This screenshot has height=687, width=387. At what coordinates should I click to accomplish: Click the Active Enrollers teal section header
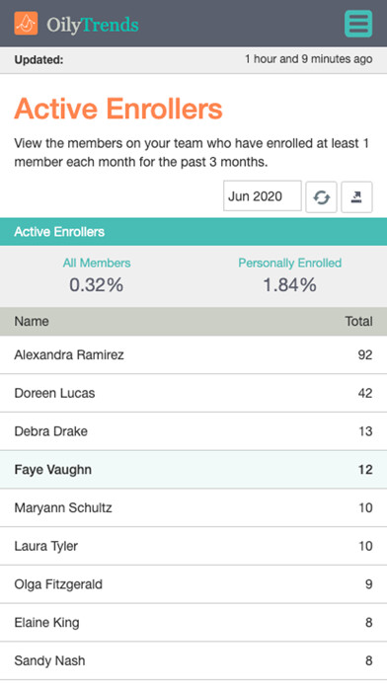193,232
